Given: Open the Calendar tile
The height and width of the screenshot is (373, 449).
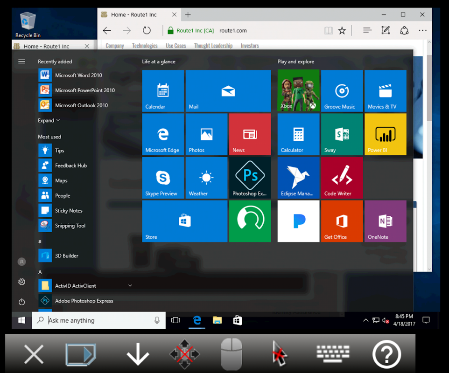Looking at the screenshot, I should (163, 90).
